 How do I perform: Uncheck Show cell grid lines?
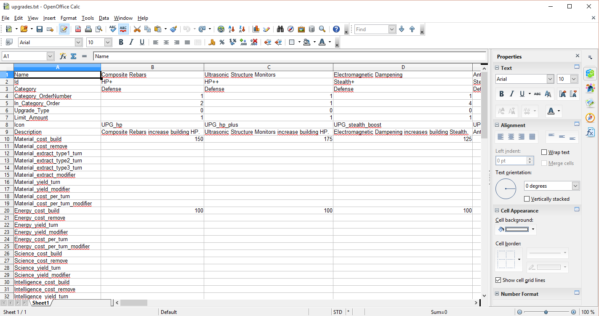click(x=499, y=280)
